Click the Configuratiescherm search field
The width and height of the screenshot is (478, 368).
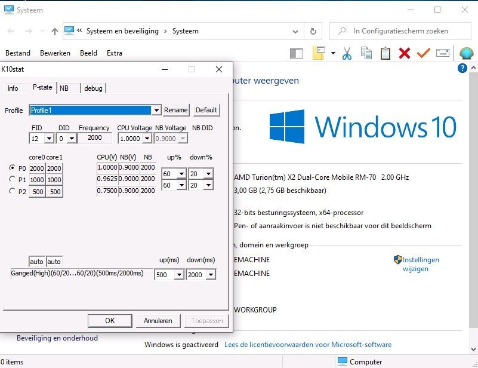[400, 31]
